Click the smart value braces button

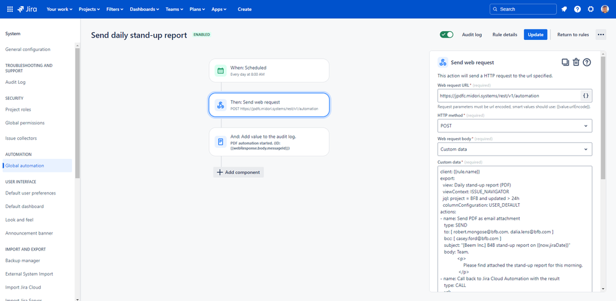click(x=586, y=95)
